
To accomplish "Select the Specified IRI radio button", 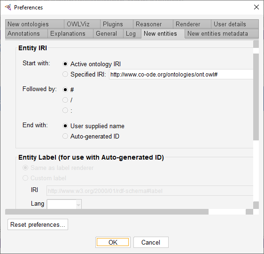I will click(65, 74).
